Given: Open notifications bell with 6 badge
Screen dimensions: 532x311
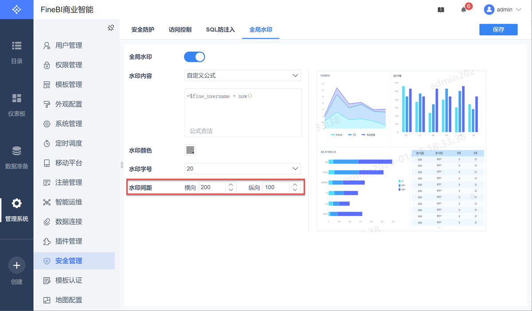Looking at the screenshot, I should (464, 9).
